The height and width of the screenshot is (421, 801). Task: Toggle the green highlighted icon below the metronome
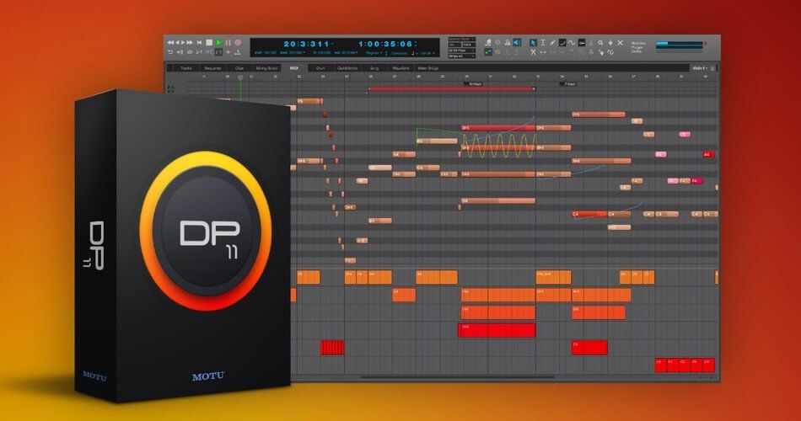tap(488, 52)
